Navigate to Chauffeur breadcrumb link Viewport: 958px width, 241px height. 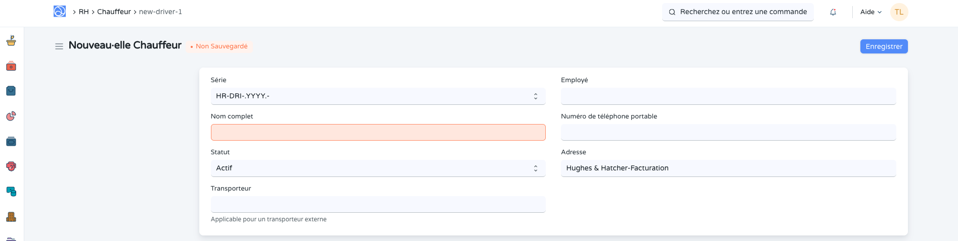point(114,12)
